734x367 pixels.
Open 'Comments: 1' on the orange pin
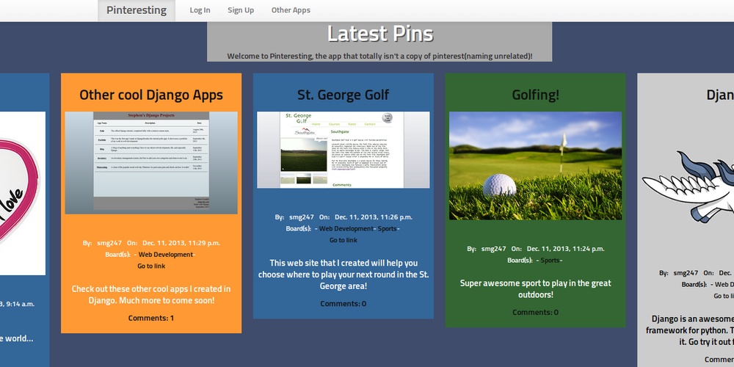tap(151, 318)
